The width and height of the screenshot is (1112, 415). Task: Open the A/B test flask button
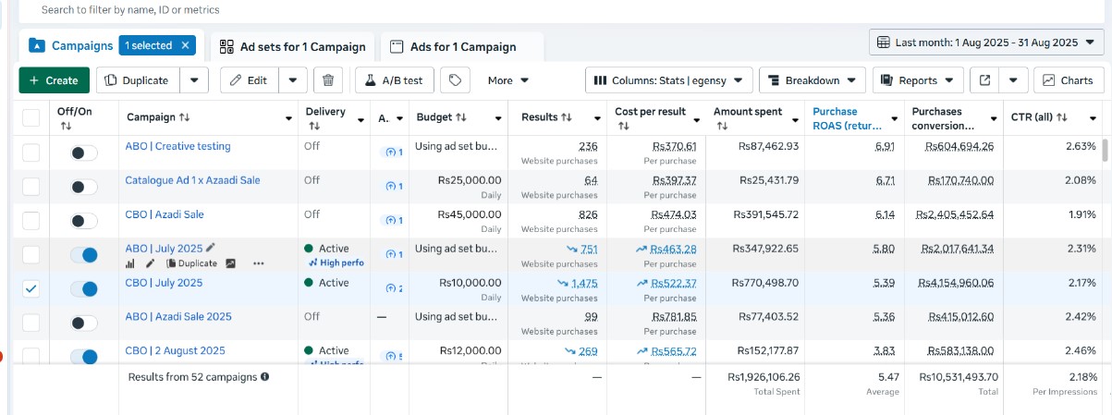[x=395, y=80]
